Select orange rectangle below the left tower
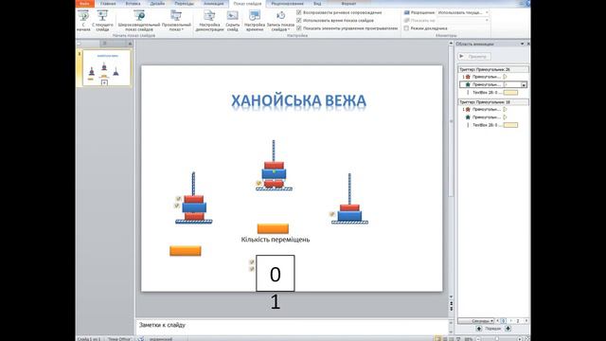 click(x=186, y=251)
